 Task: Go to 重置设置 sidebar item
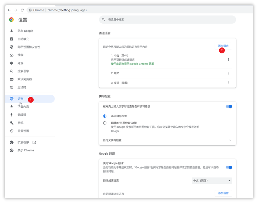click(23, 131)
